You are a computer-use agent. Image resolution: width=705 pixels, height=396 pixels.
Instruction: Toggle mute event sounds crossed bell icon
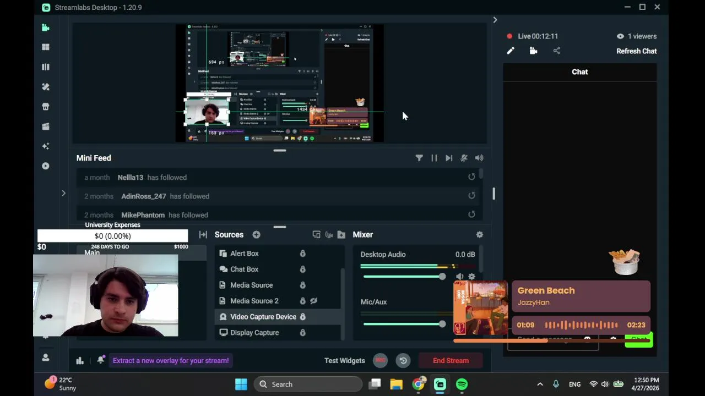[x=464, y=158]
